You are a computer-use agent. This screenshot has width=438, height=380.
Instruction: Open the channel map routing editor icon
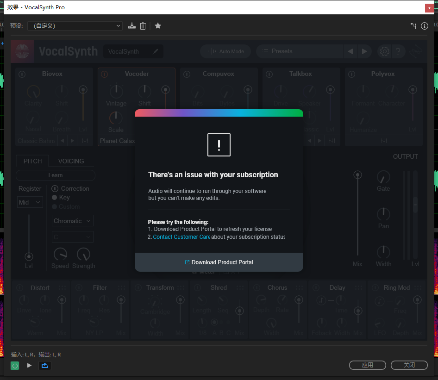413,26
